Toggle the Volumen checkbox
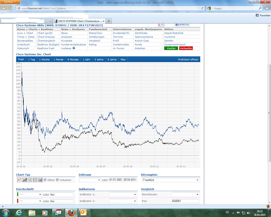 tap(58, 180)
